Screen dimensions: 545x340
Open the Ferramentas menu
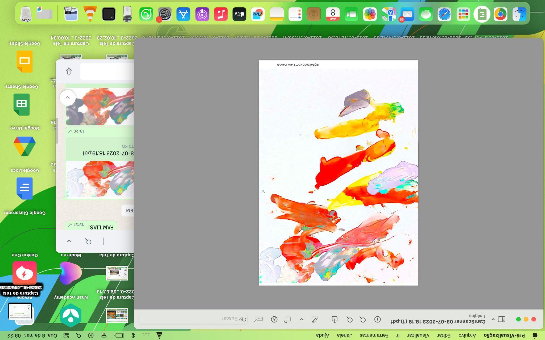(374, 335)
